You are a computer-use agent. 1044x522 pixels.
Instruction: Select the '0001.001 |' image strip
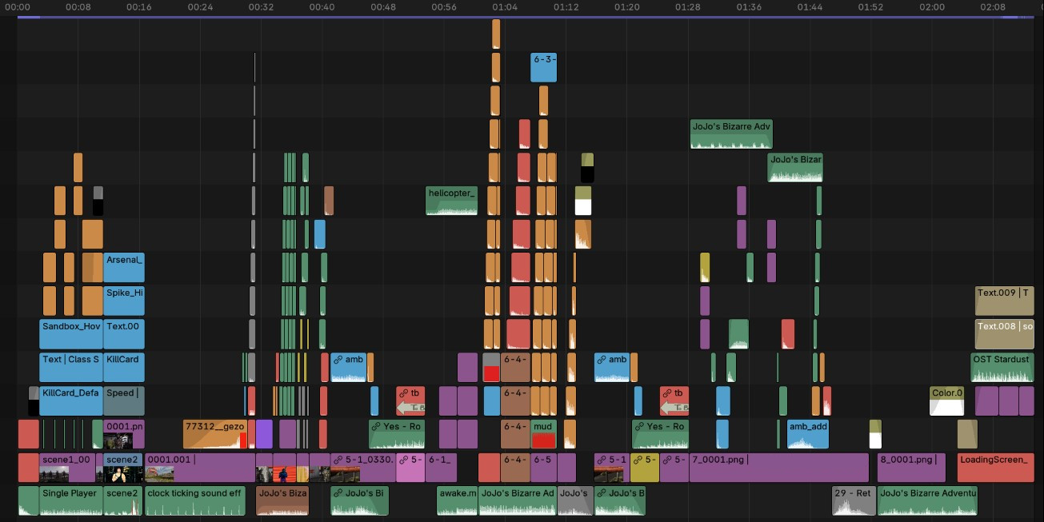pyautogui.click(x=200, y=468)
